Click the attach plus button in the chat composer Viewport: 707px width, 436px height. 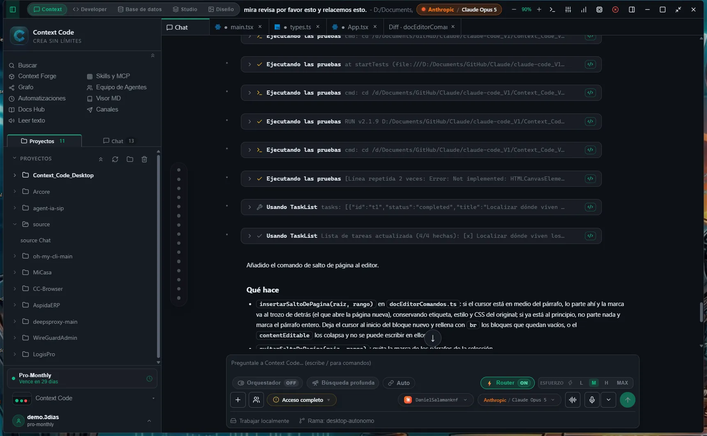pos(238,400)
